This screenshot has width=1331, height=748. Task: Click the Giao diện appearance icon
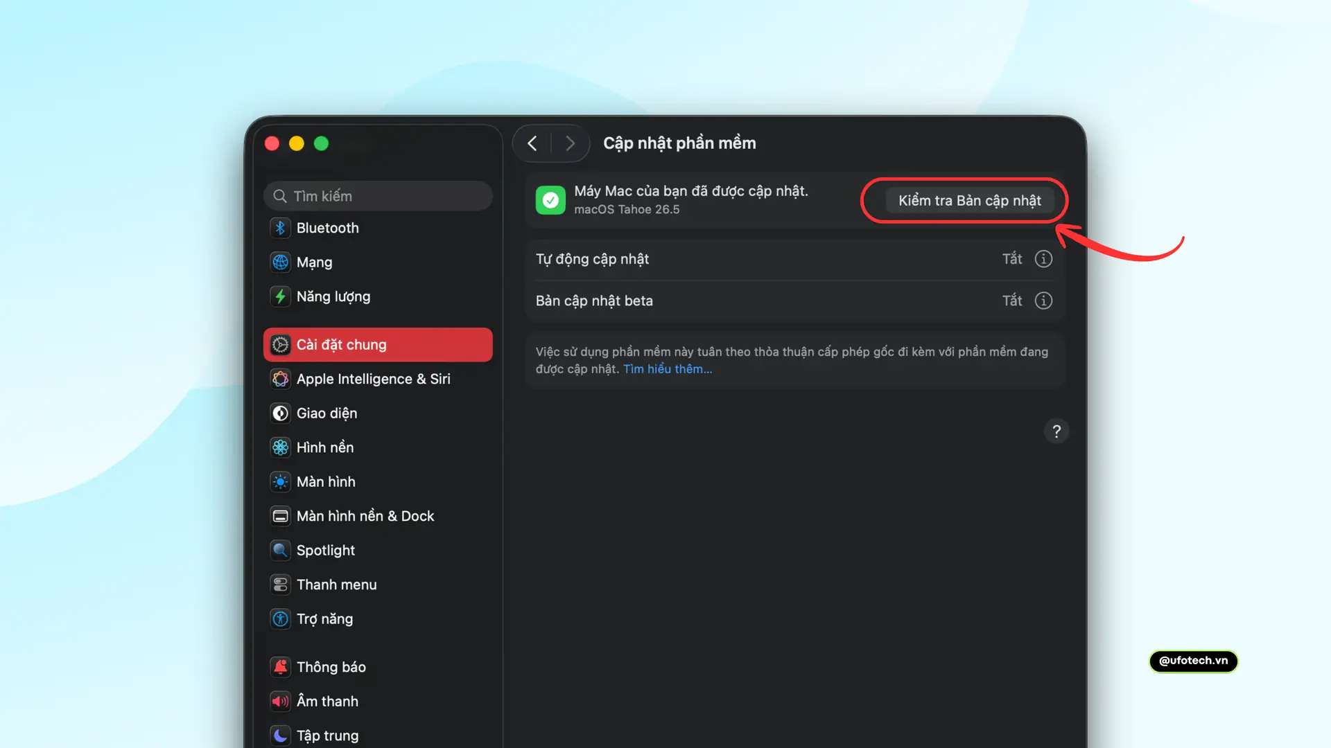click(280, 413)
